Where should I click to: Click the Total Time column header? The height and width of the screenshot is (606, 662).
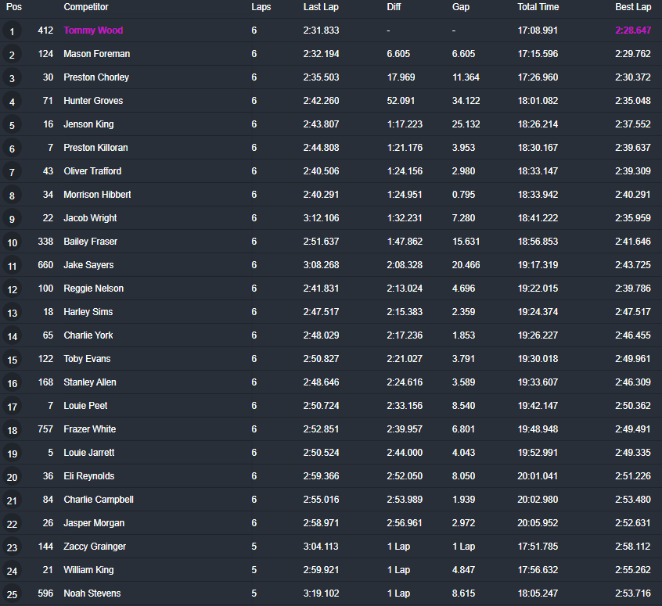coord(538,7)
